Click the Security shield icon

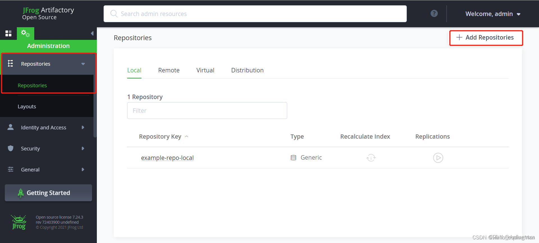coord(10,148)
